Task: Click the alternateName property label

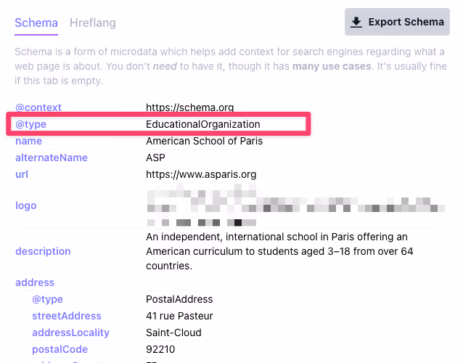Action: tap(52, 158)
